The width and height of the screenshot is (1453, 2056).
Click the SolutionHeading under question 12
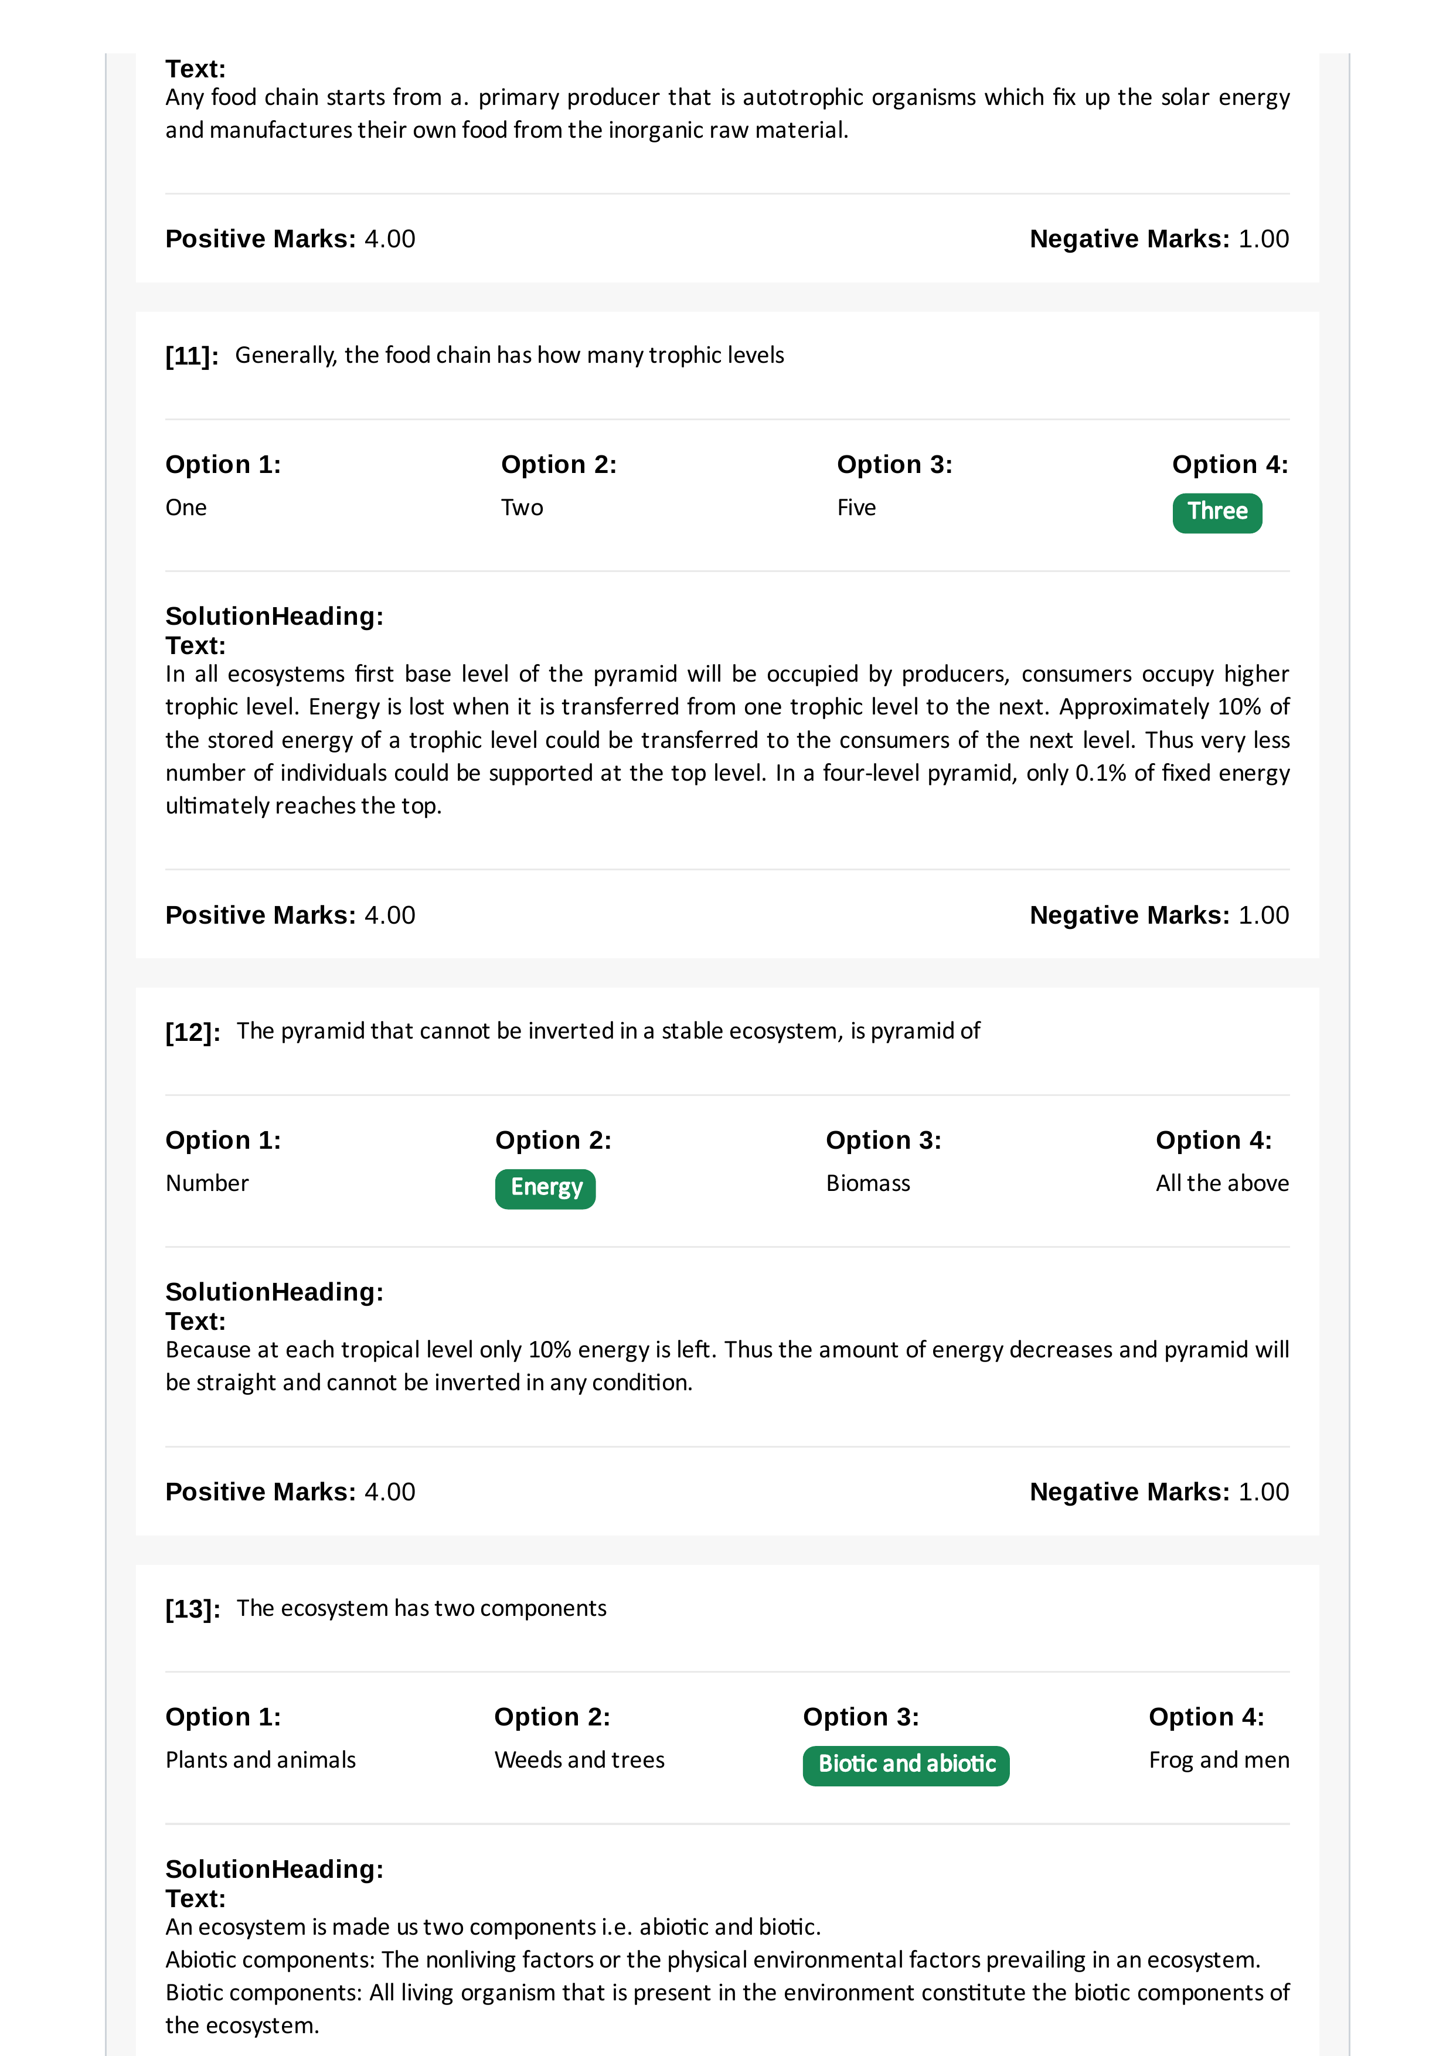pos(275,1292)
